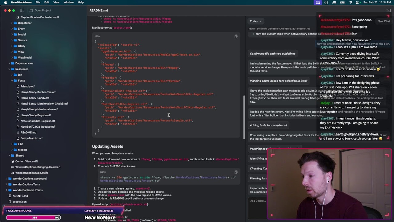Open the terminal panel icon in toolbar

pos(388,10)
